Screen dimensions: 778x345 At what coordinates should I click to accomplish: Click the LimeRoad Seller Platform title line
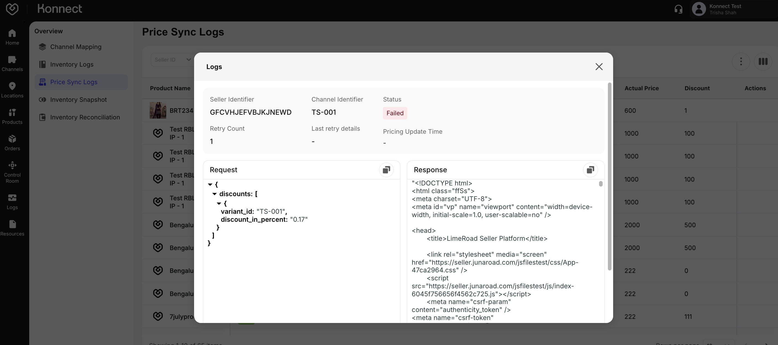pos(487,239)
